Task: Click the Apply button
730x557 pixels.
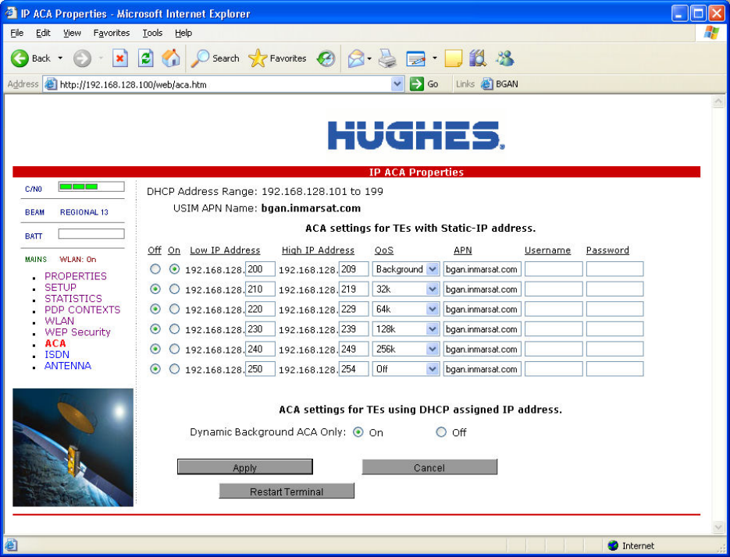Action: point(245,467)
